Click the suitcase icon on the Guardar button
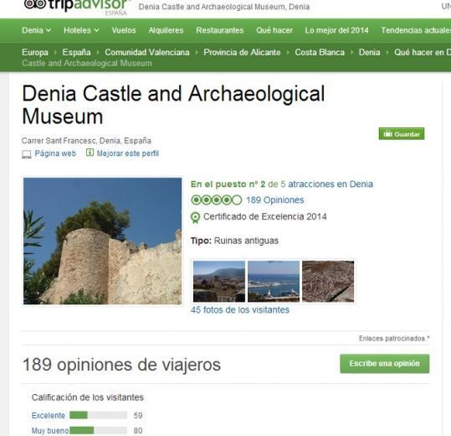Viewport: 451px width, 436px height. click(387, 134)
